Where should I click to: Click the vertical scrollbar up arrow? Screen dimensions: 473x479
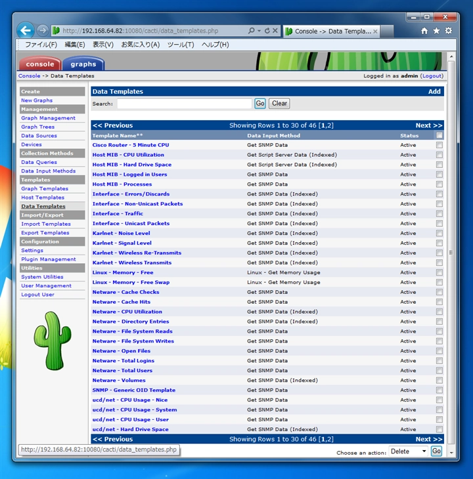pos(451,57)
